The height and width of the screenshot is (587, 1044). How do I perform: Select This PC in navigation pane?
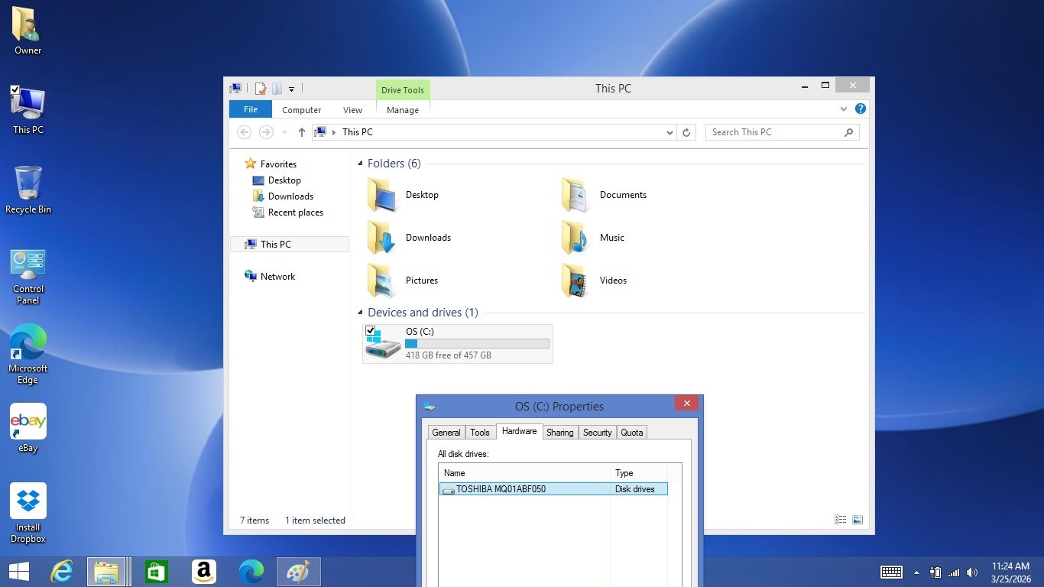(290, 245)
